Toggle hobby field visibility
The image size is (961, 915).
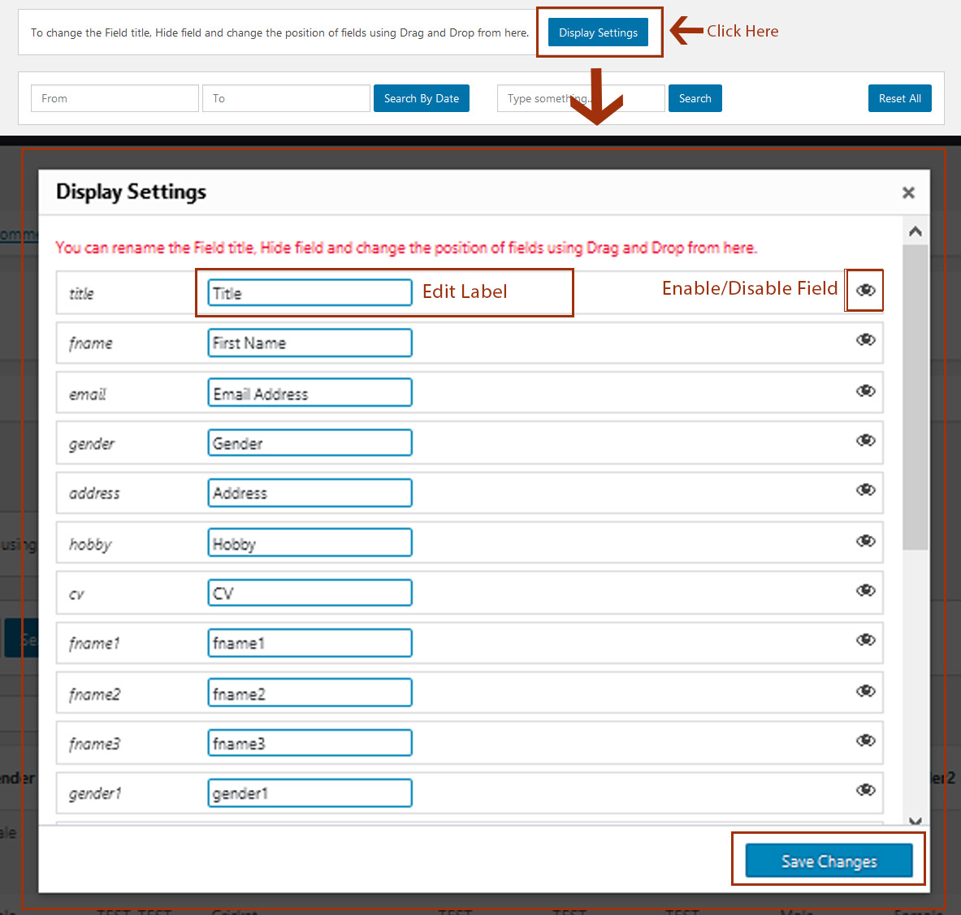coord(865,540)
